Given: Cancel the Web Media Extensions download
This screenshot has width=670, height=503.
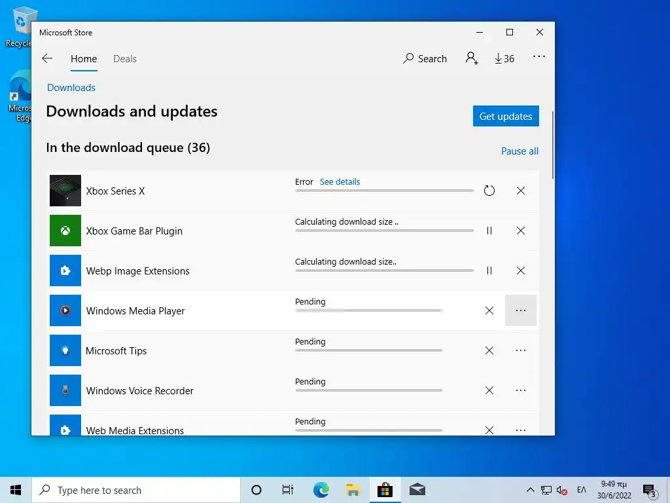Looking at the screenshot, I should tap(489, 430).
